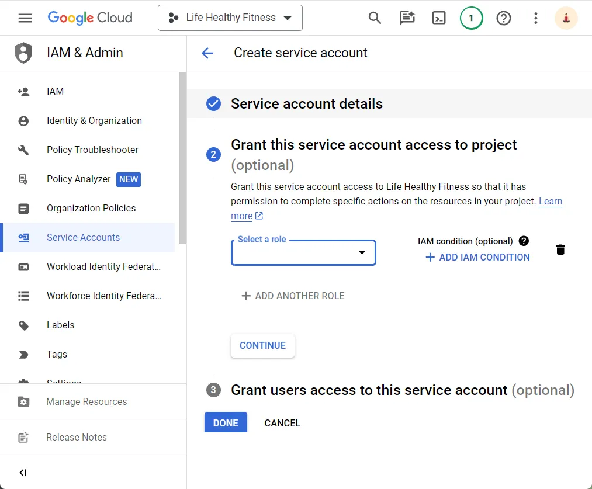The width and height of the screenshot is (592, 489).
Task: Expand step 3 Grant users access section
Action: [369, 390]
